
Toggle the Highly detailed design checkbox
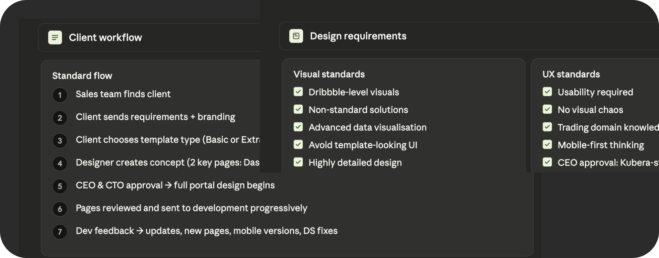click(x=298, y=162)
